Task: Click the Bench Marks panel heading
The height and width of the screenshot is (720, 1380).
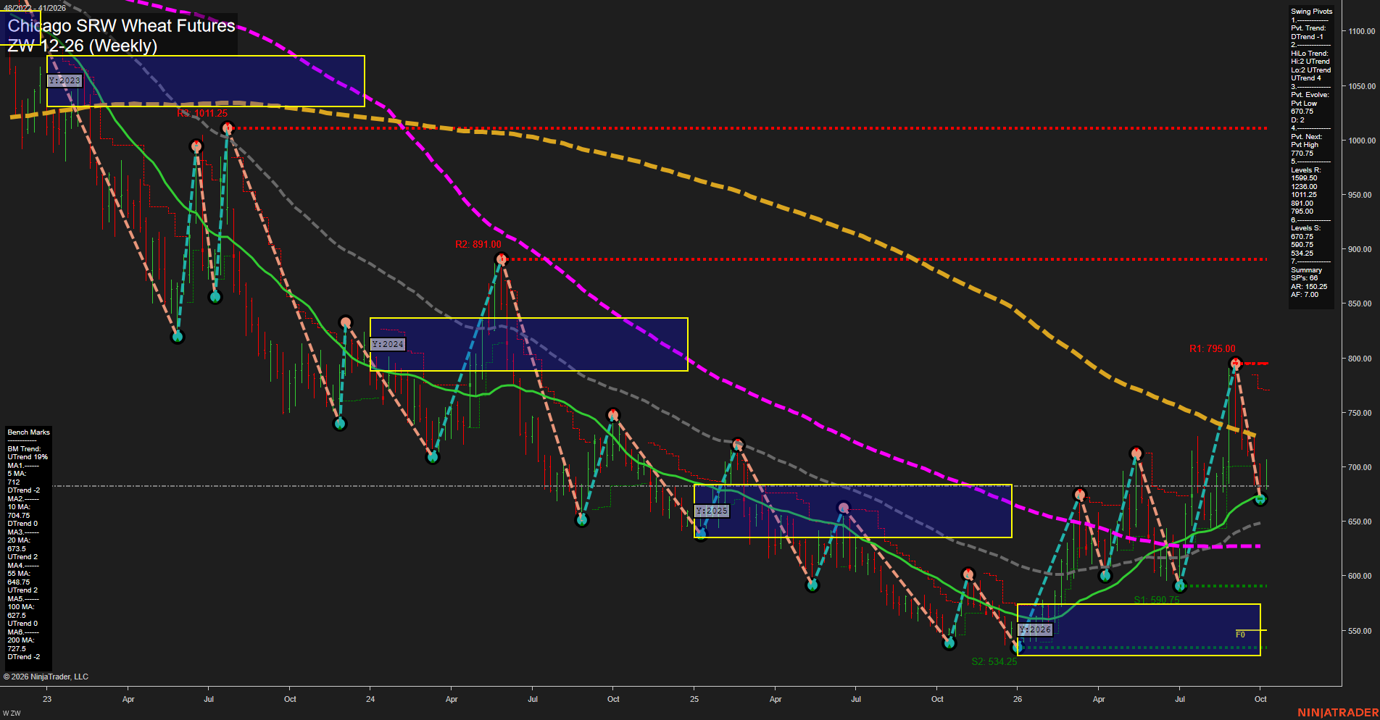Action: tap(29, 432)
